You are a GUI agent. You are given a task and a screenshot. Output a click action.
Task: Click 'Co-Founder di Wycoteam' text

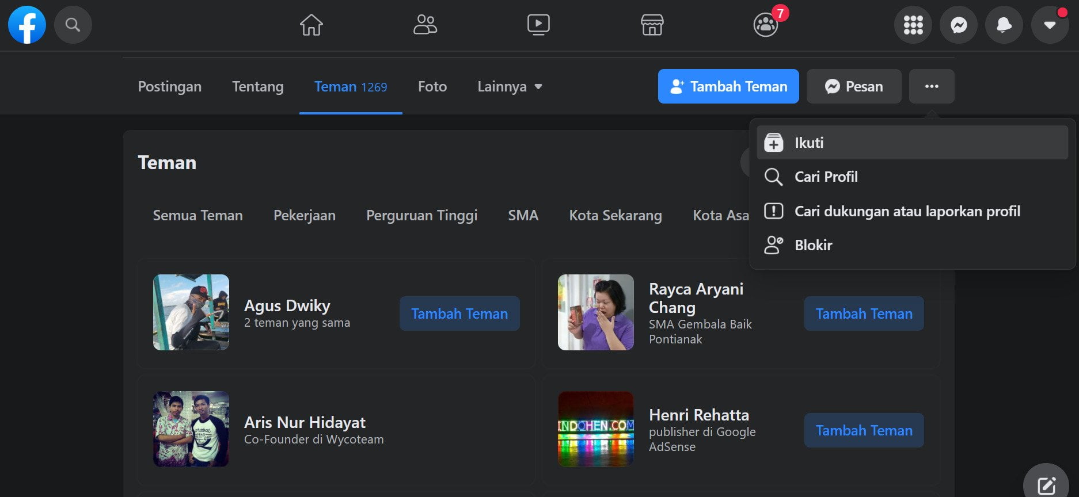[x=314, y=439]
